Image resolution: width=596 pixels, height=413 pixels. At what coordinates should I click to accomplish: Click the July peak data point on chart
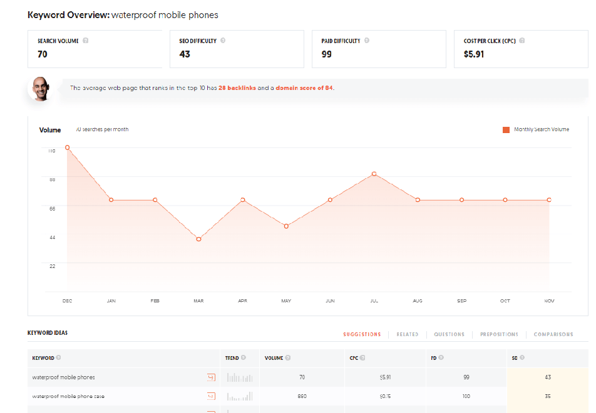click(374, 175)
